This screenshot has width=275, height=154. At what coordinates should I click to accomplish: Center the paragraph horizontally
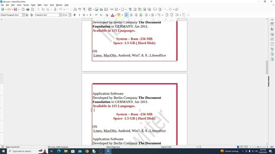click(131, 15)
